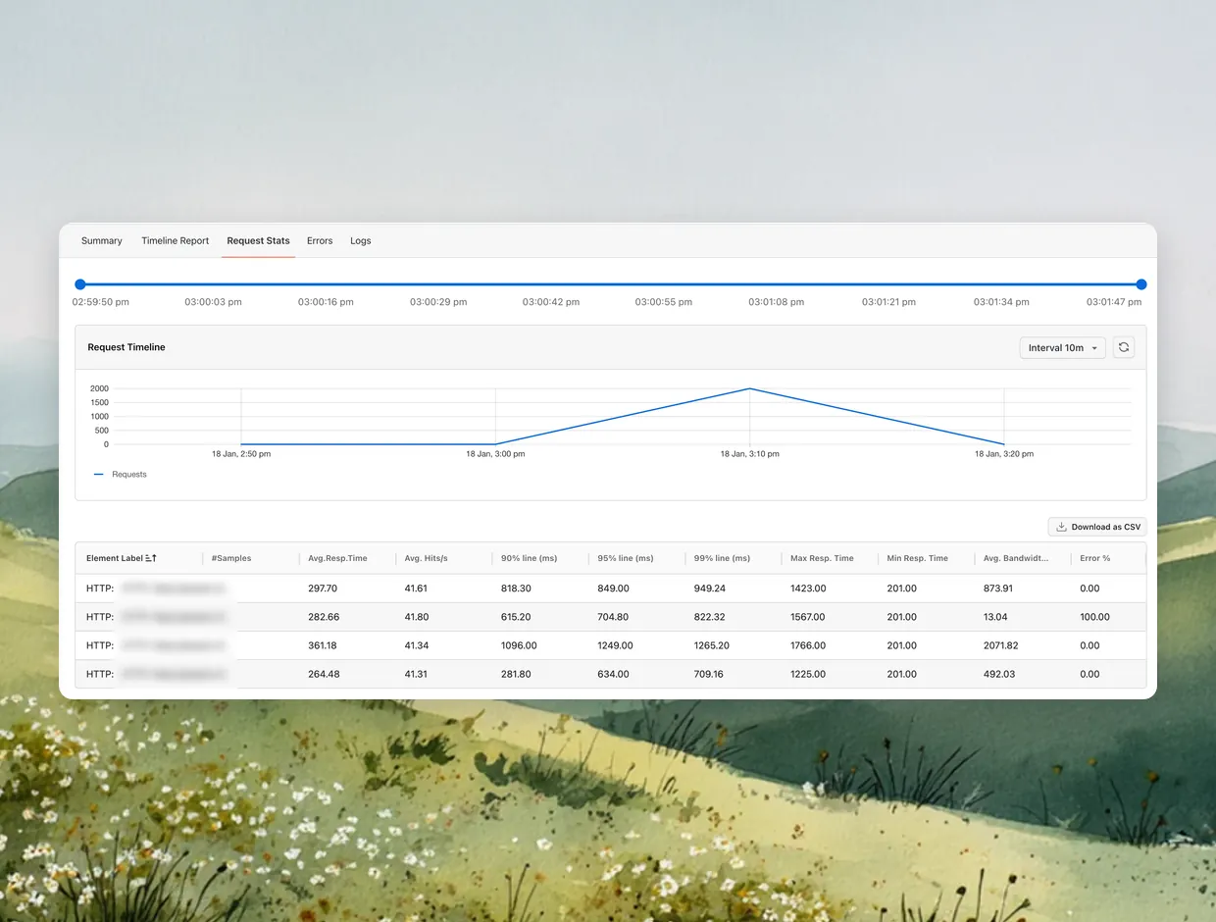Image resolution: width=1216 pixels, height=922 pixels.
Task: Click the 13.04 bandwidth value
Action: coord(995,617)
